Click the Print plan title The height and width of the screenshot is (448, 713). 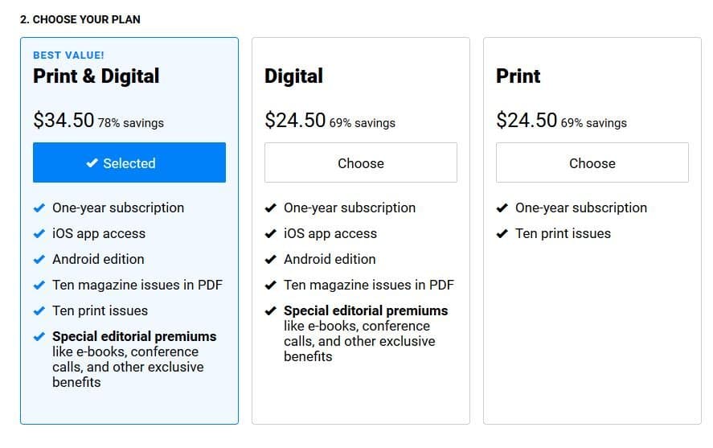tap(518, 76)
